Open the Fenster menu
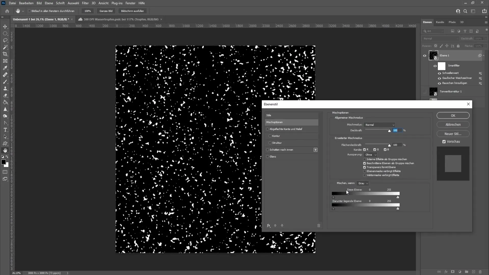 tap(130, 3)
